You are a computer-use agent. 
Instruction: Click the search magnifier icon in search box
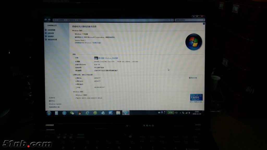pos(203,20)
